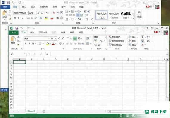Screen dimensions: 170x118
Task: Open the Word font size dropdown
Action: click(x=35, y=13)
